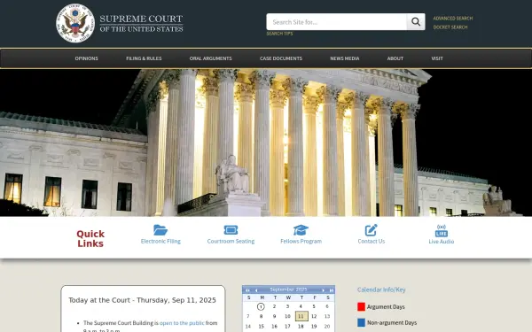532x332 pixels.
Task: Open the Filing & Rules menu
Action: pos(144,58)
